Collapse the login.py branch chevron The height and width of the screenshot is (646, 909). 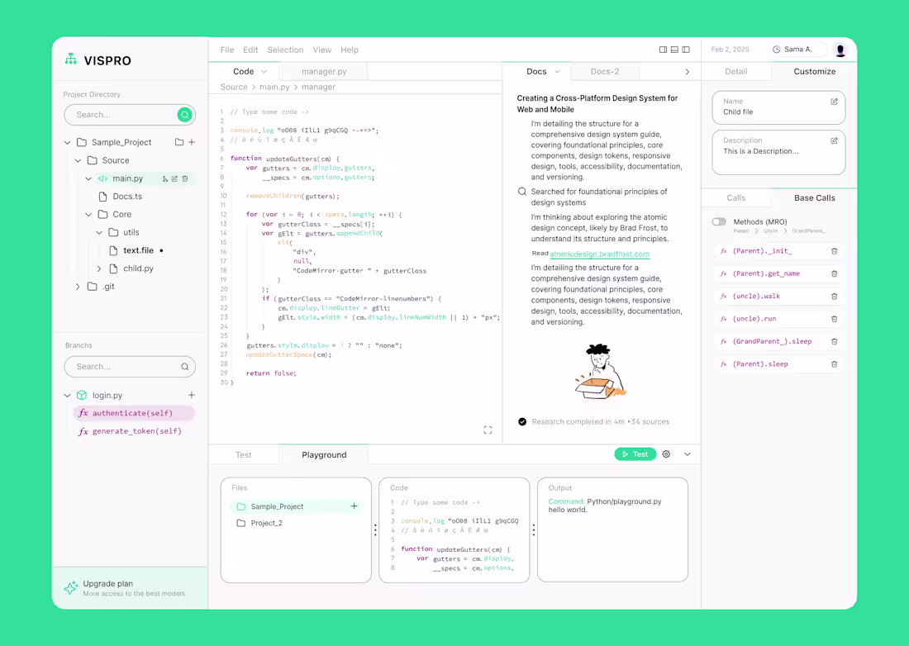[67, 396]
